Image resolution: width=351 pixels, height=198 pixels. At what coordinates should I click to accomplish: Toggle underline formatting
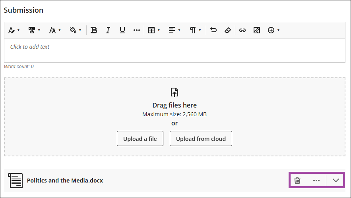click(x=122, y=30)
